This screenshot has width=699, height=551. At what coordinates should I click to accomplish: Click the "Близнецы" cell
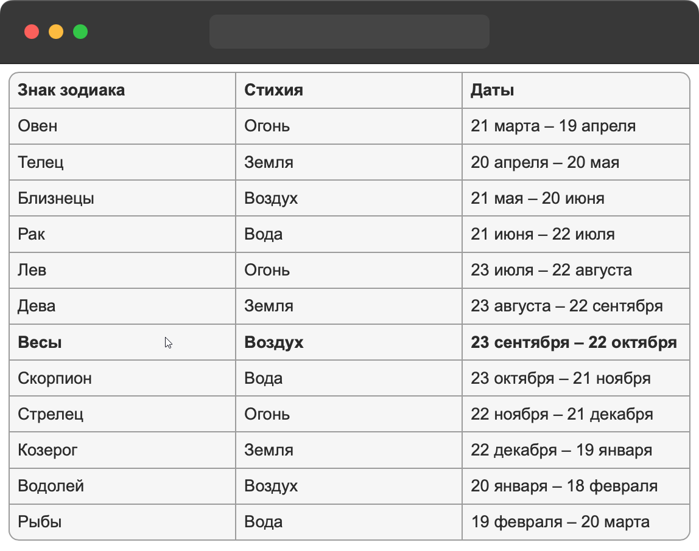(x=56, y=198)
